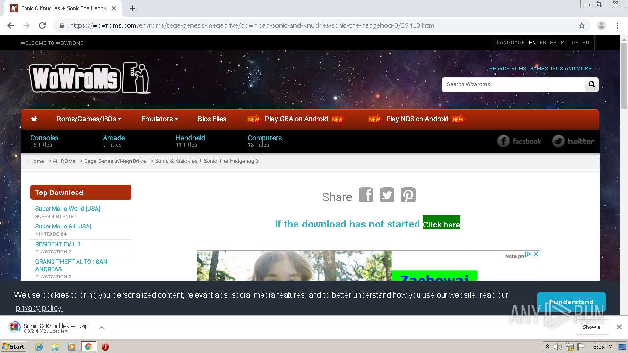Close the Sonic & Knuckles tab

tap(114, 8)
